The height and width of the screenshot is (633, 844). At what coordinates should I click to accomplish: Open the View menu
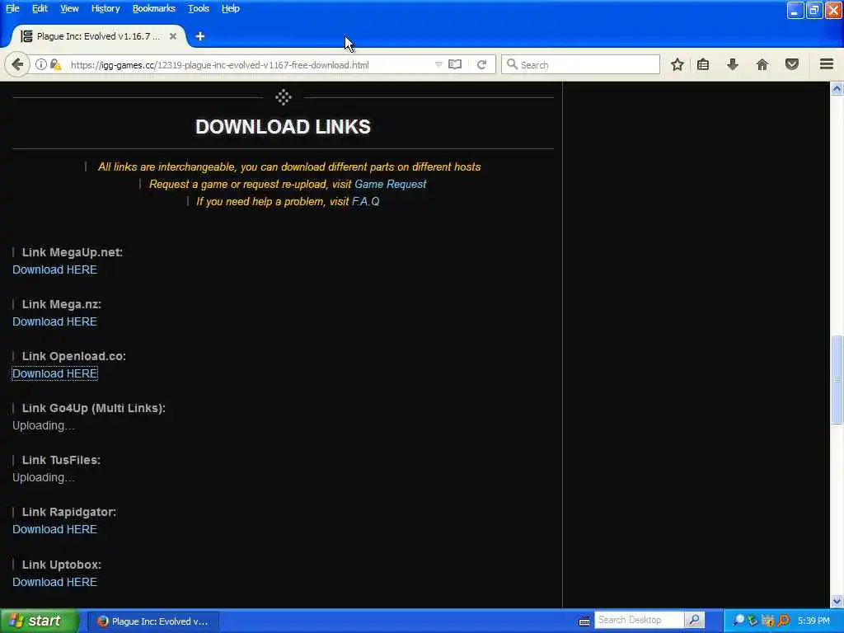point(69,8)
